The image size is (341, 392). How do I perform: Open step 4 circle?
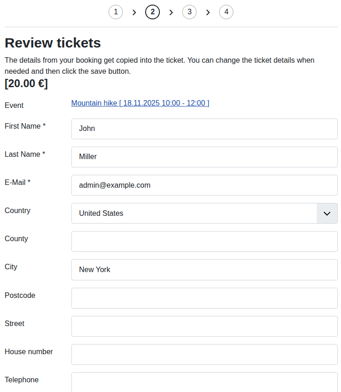tap(226, 12)
